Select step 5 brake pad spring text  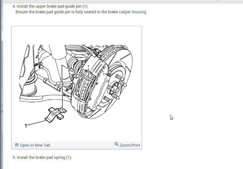(42, 157)
